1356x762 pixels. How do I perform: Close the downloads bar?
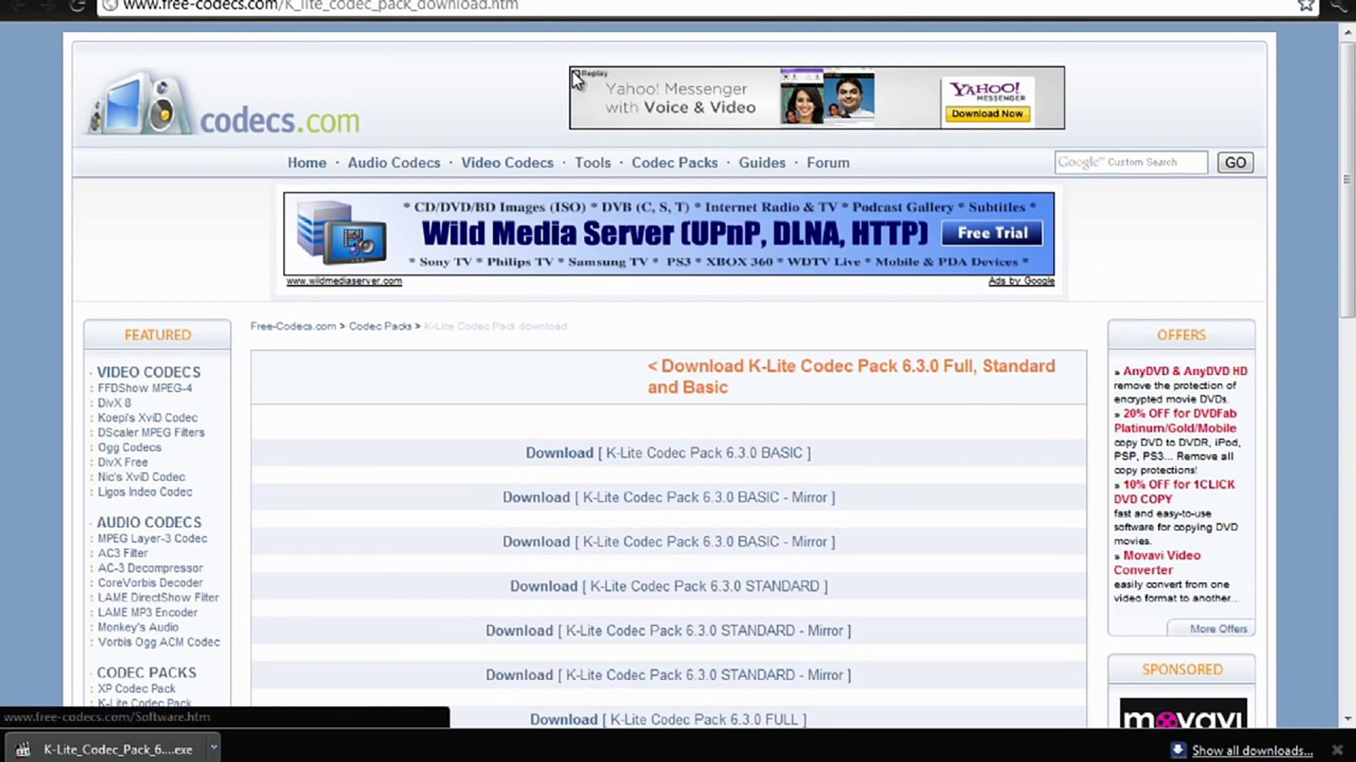coord(1337,750)
